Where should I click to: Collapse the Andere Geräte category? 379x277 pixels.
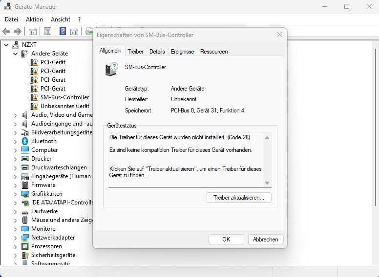coord(16,54)
